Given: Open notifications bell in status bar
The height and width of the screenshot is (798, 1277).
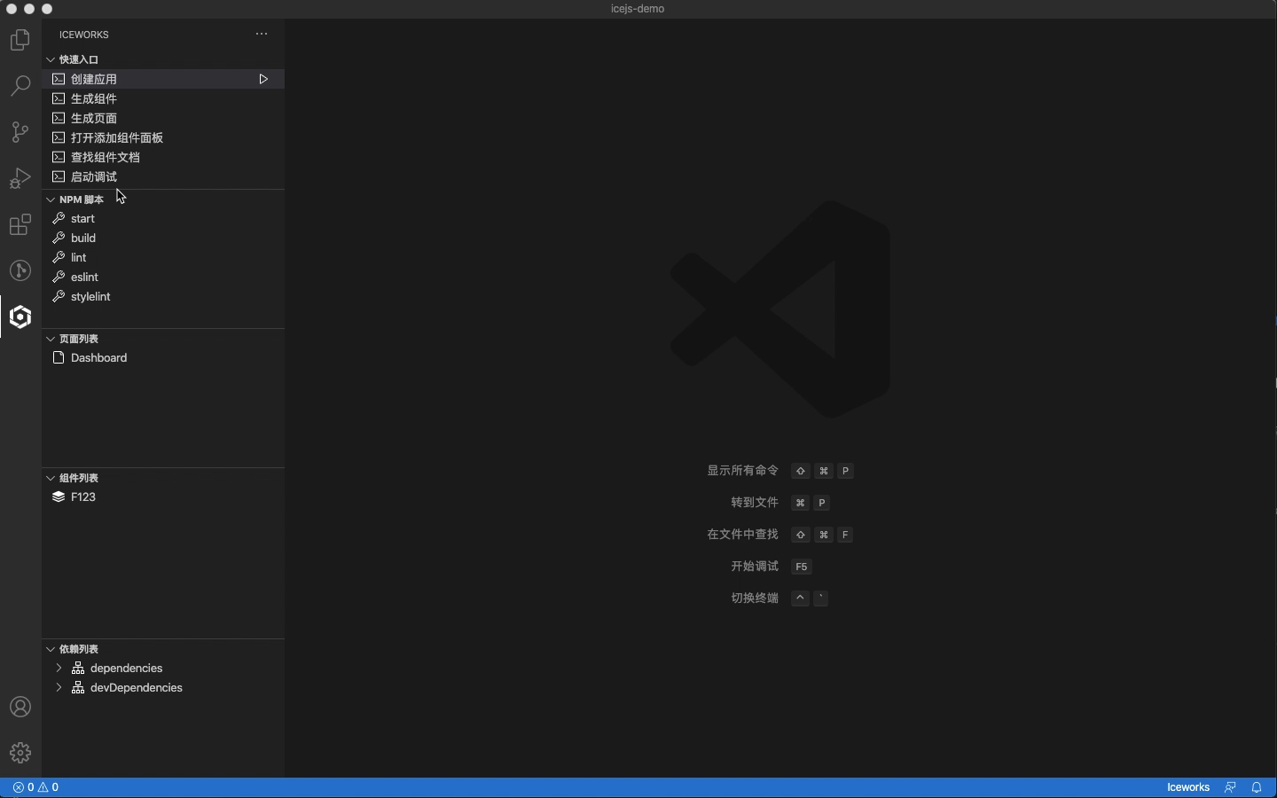Looking at the screenshot, I should pyautogui.click(x=1257, y=787).
